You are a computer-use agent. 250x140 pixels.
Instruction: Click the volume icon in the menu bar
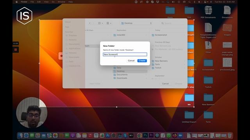coord(173,2)
